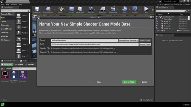Set class visibility to Public

(x=142, y=40)
